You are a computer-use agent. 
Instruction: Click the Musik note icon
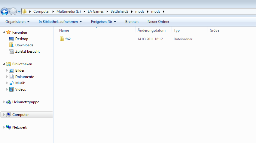point(11,83)
